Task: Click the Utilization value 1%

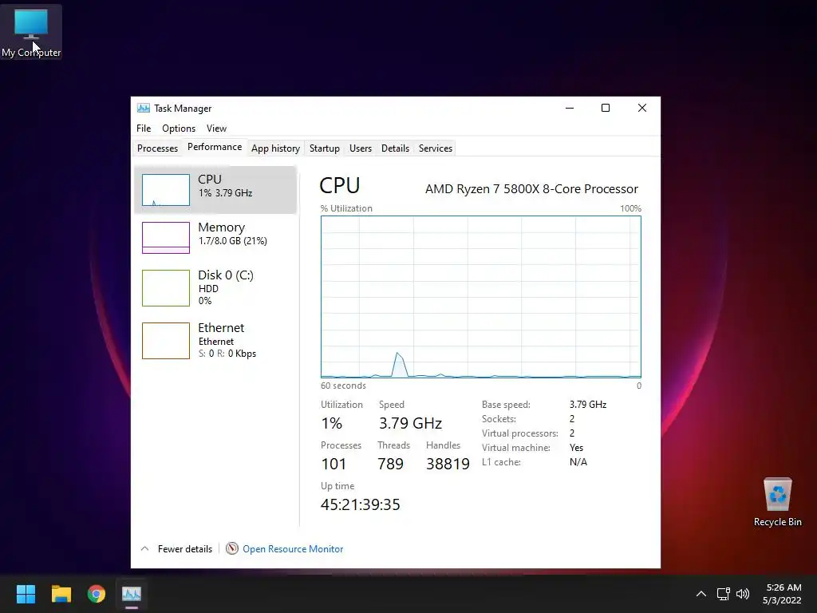Action: click(x=331, y=423)
